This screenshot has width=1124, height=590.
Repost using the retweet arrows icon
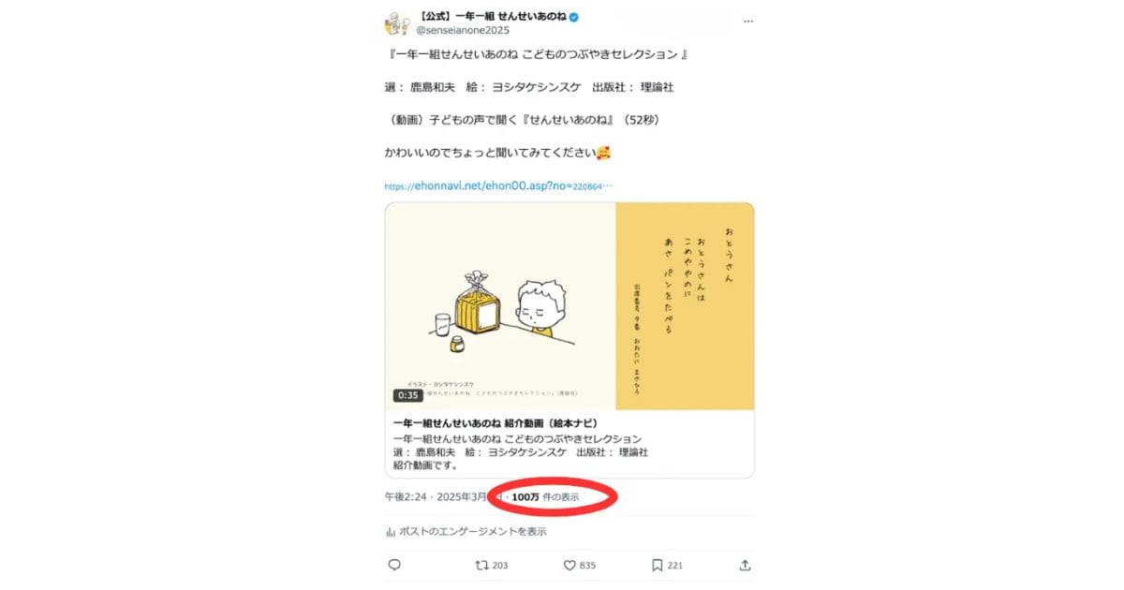[x=482, y=565]
